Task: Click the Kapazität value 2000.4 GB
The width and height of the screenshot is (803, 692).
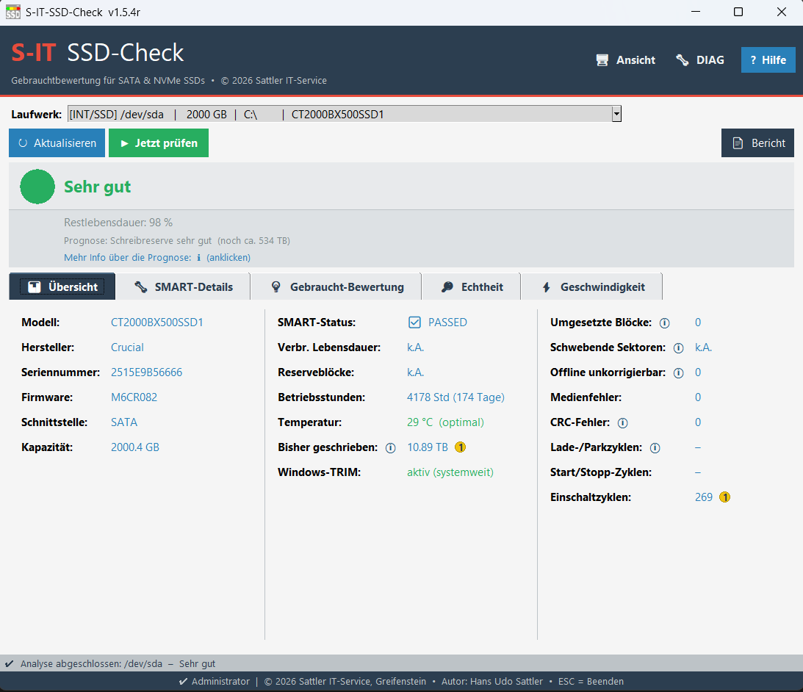Action: [134, 447]
